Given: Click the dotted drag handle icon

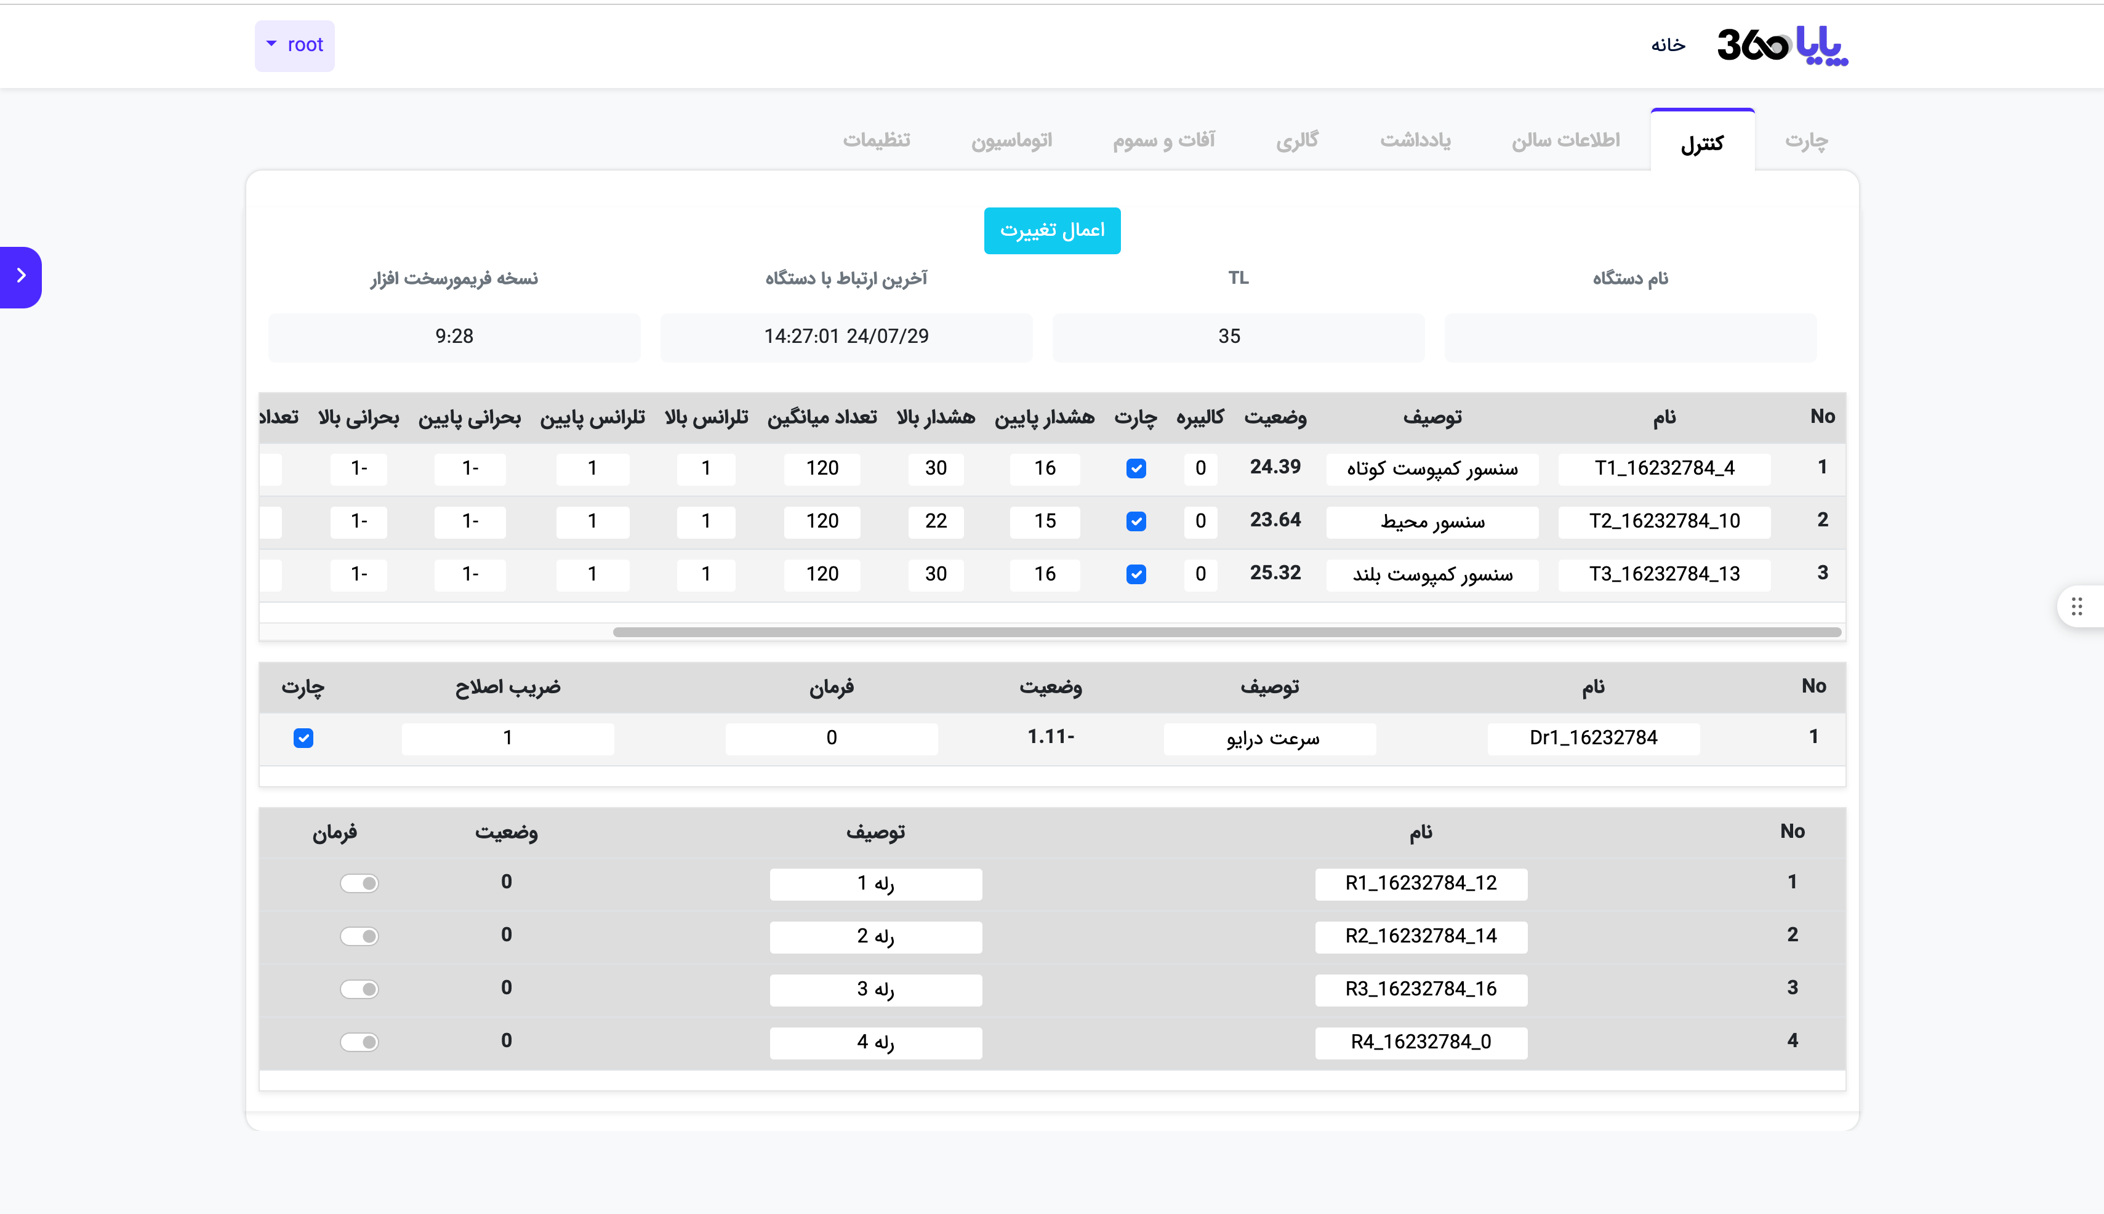Looking at the screenshot, I should pyautogui.click(x=2076, y=606).
